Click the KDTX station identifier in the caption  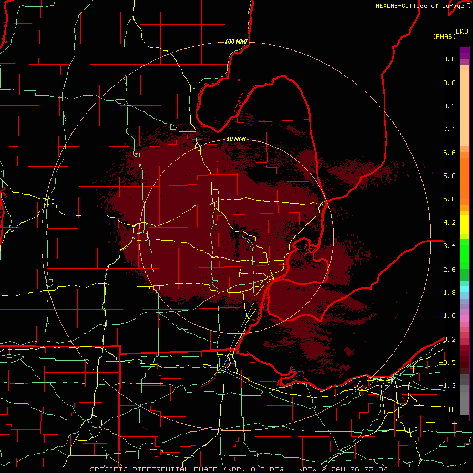click(x=308, y=469)
